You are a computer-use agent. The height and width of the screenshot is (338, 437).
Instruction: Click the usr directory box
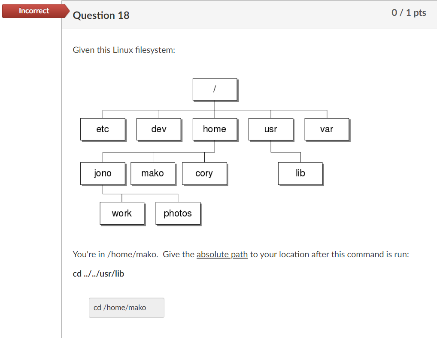point(270,129)
